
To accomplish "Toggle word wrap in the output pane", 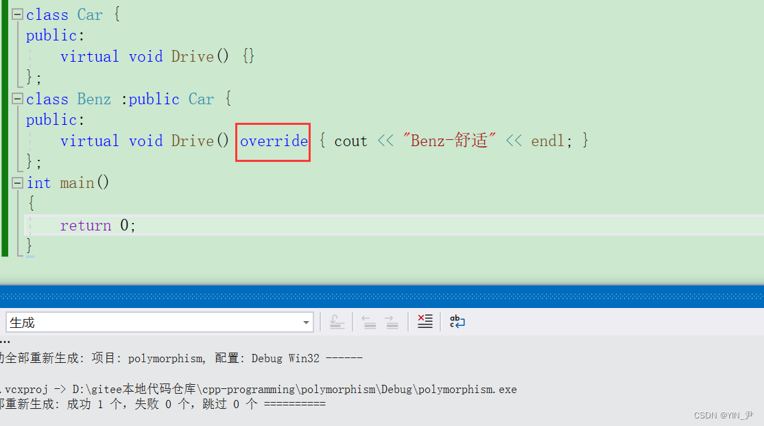I will tap(457, 322).
